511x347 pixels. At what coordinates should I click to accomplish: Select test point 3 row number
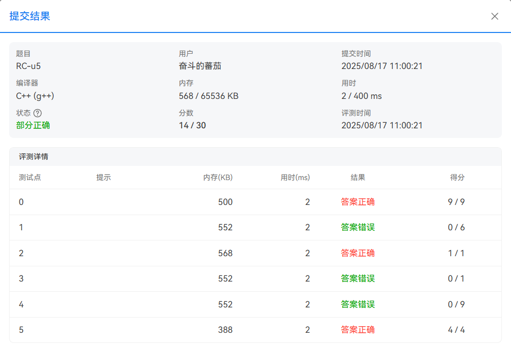coord(21,279)
